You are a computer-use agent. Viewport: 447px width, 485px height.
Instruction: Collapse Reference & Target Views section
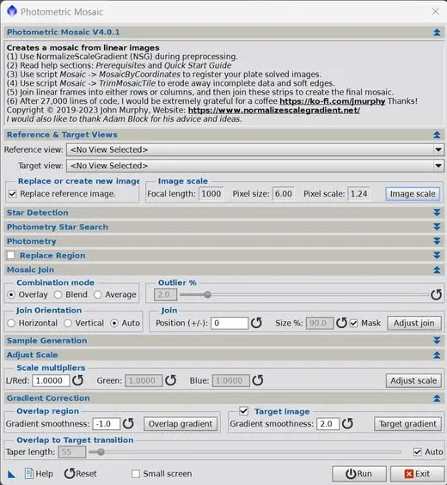pos(437,135)
